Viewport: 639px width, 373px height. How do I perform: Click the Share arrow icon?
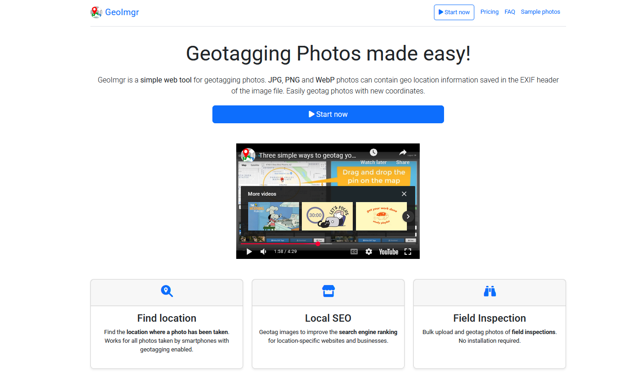403,153
